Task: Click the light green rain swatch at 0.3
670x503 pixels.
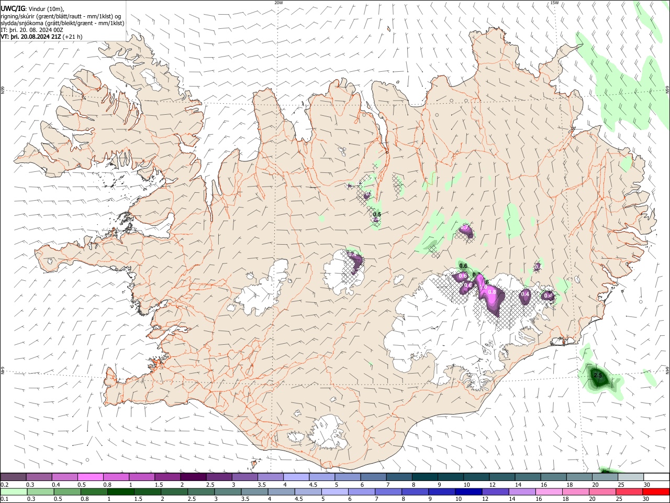Action: [x=40, y=492]
